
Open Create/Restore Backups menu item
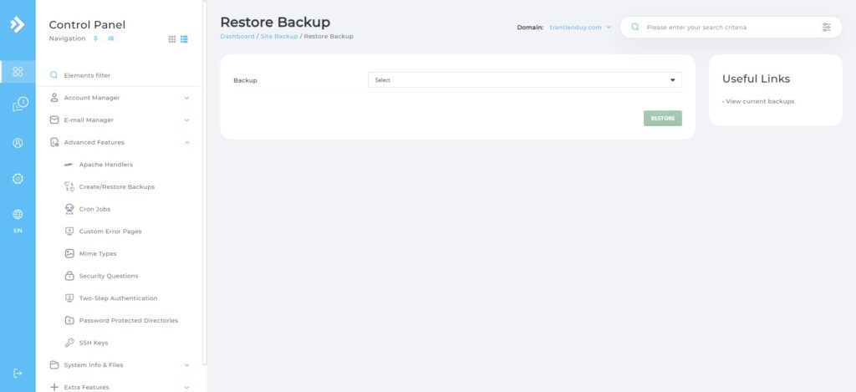pyautogui.click(x=117, y=186)
